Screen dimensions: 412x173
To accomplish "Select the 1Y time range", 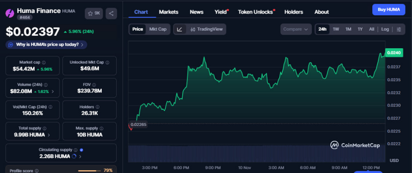I will pyautogui.click(x=360, y=29).
